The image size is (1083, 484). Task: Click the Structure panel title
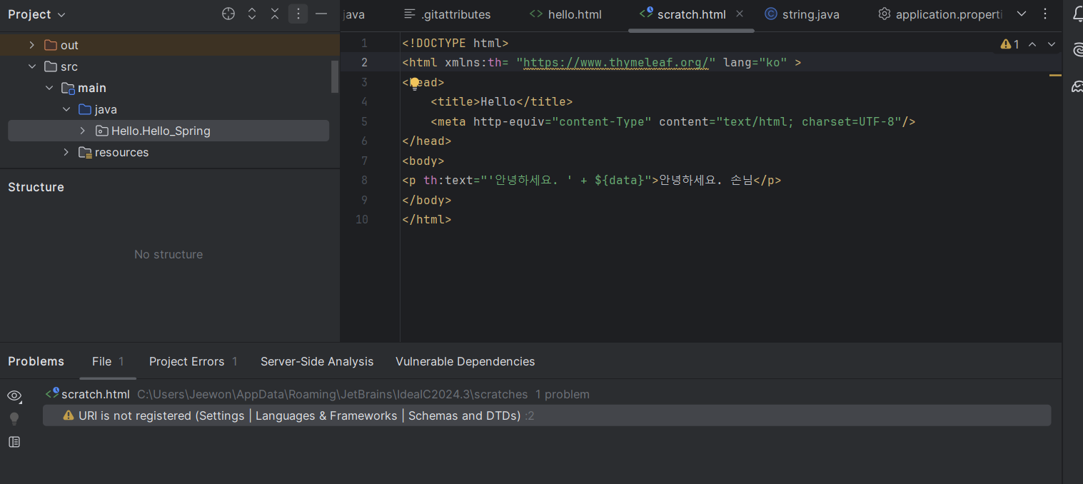coord(36,187)
